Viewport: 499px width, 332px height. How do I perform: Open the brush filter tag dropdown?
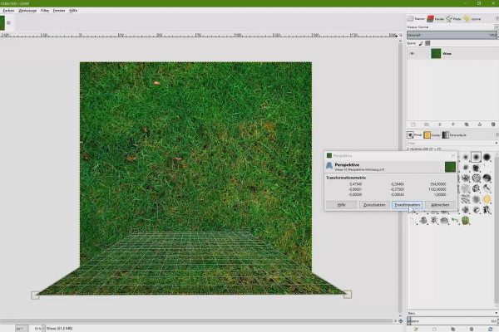point(497,144)
